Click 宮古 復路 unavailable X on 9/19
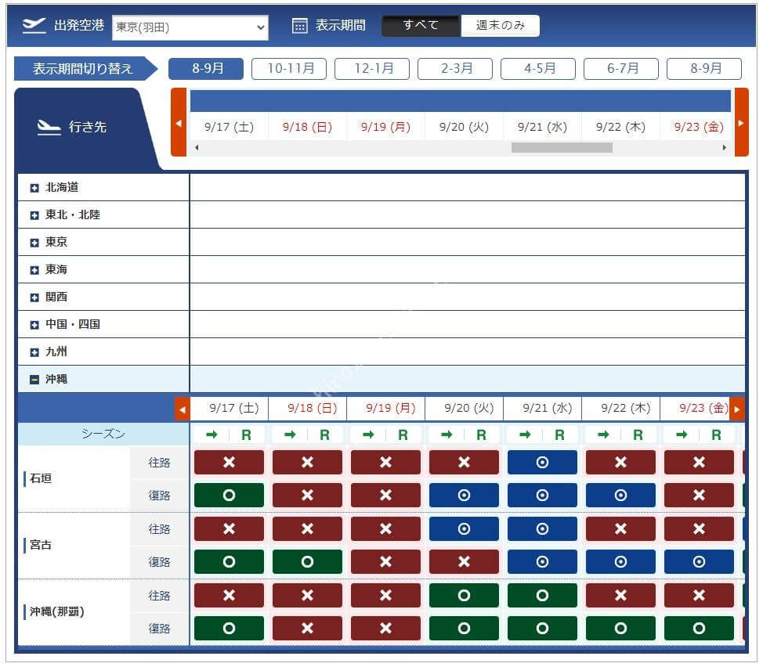763x667 pixels. point(385,561)
